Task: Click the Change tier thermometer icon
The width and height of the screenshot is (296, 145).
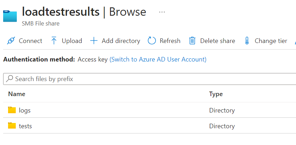Action: (x=247, y=41)
